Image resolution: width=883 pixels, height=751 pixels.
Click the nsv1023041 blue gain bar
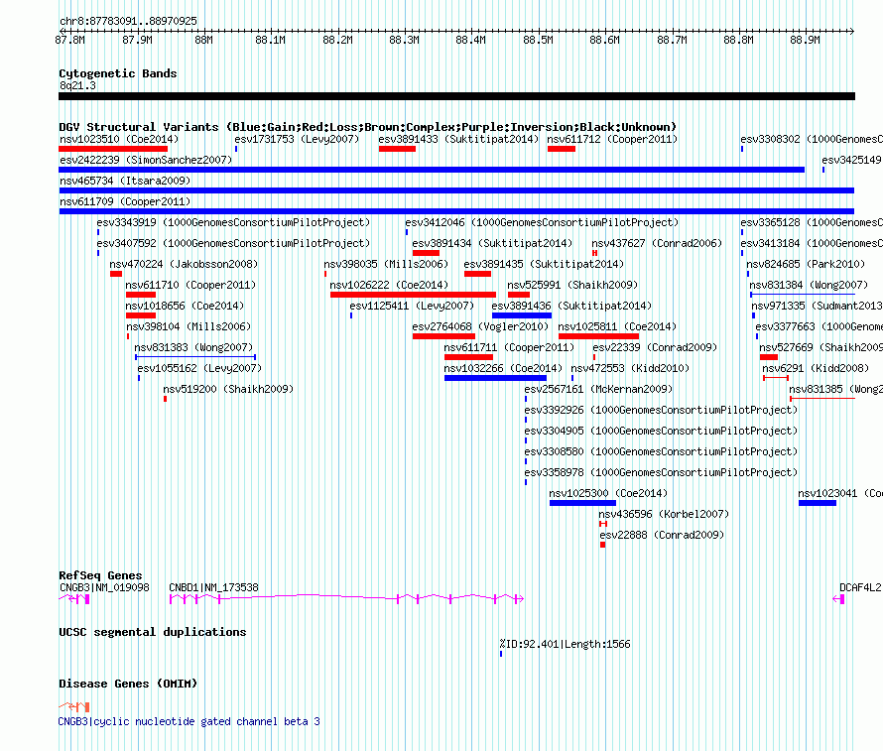(x=818, y=503)
